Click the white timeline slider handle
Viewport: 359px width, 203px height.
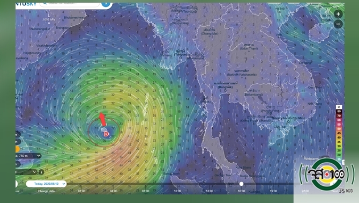coord(241,184)
